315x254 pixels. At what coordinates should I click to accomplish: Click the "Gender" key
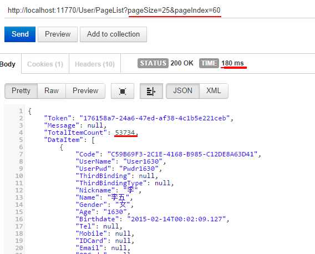(x=92, y=205)
